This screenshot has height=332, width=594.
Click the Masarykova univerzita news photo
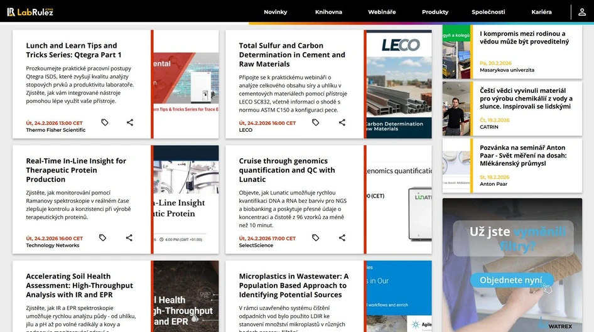pyautogui.click(x=456, y=52)
